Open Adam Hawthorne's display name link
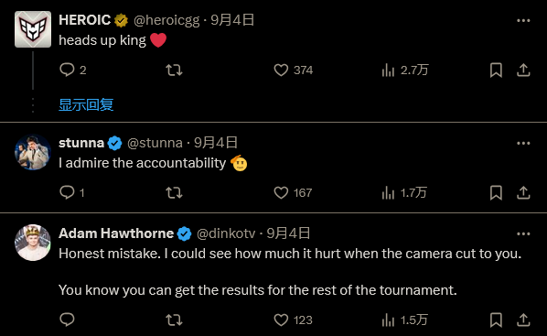547x336 pixels. pos(116,233)
